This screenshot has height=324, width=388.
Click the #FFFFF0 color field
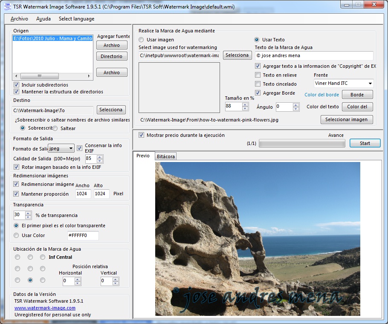click(83, 235)
